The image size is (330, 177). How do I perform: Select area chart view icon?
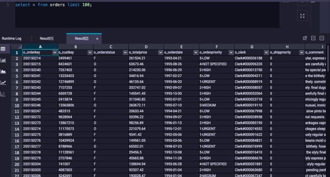[x=3, y=72]
